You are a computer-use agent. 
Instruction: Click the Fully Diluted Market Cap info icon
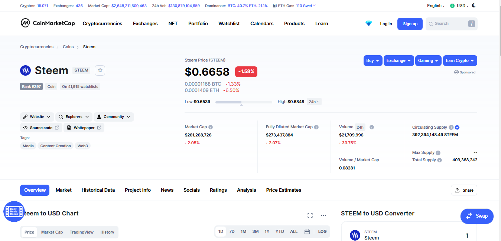(316, 127)
